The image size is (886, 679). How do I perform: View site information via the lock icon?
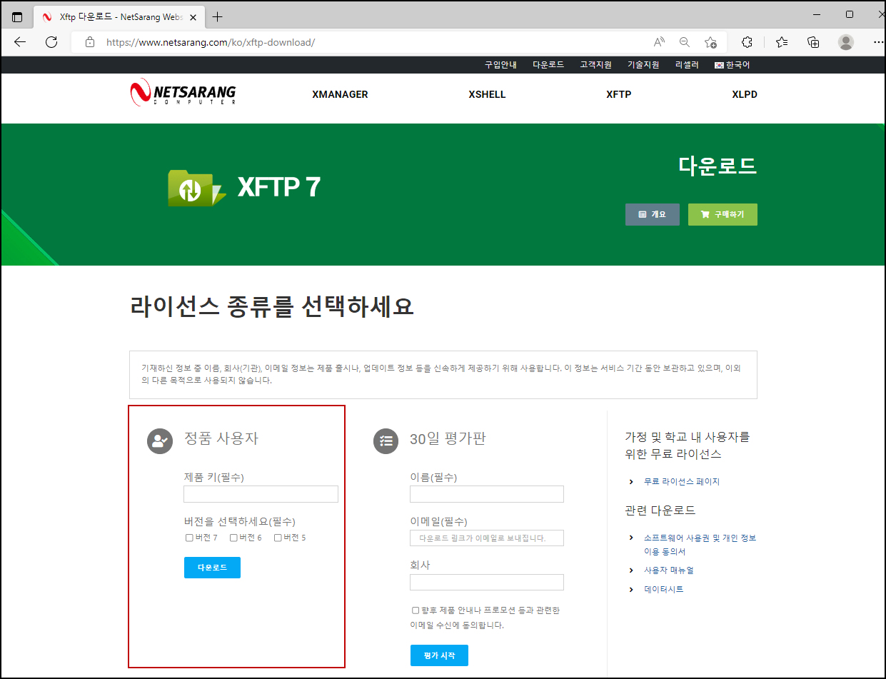click(89, 42)
